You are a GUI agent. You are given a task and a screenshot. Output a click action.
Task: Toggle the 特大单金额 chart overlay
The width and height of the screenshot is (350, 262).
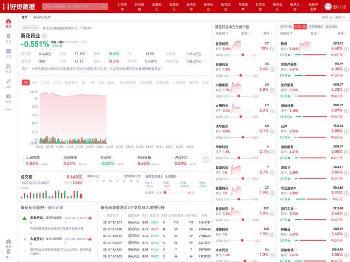tap(127, 82)
